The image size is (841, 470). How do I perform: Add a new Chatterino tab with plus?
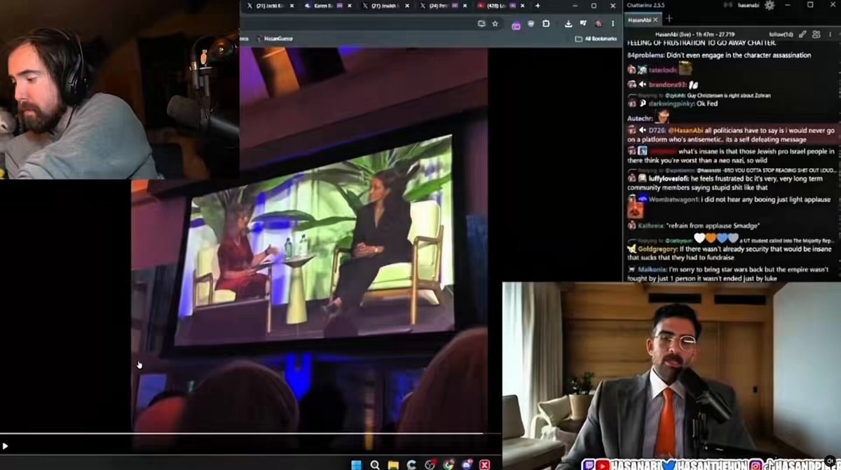click(x=669, y=19)
